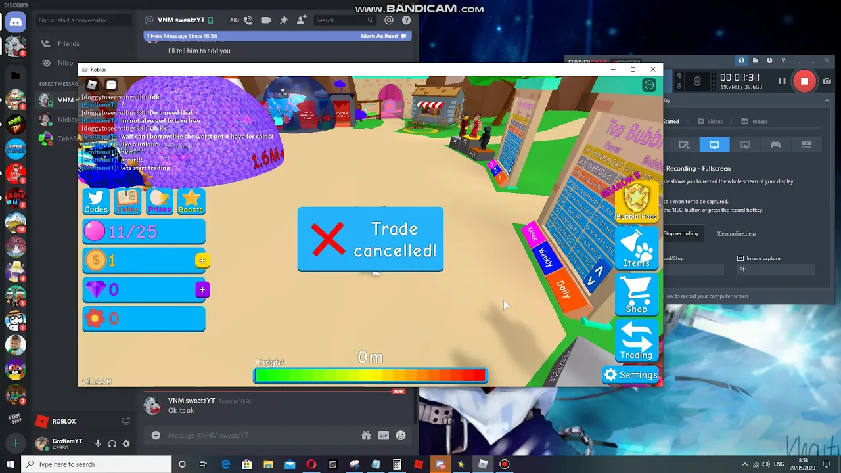
Task: Open the Nitro page in Discord
Action: [65, 63]
